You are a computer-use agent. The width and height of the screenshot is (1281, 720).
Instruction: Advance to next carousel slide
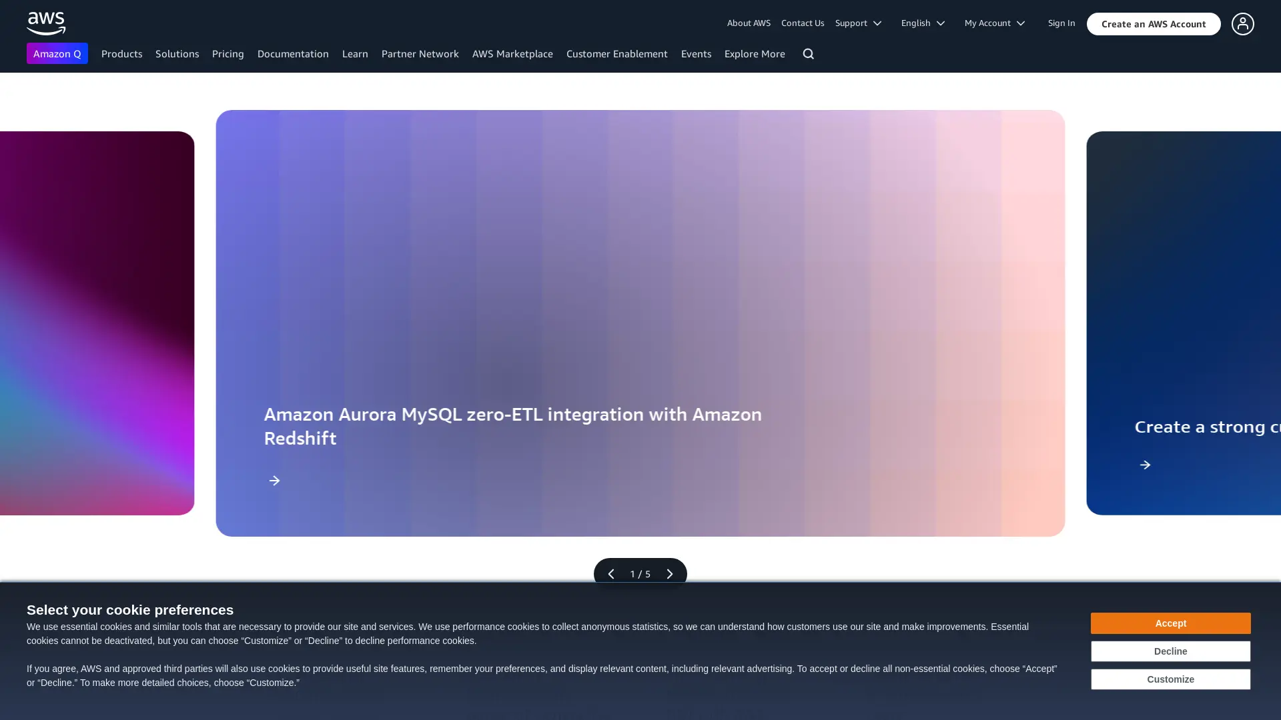669,574
